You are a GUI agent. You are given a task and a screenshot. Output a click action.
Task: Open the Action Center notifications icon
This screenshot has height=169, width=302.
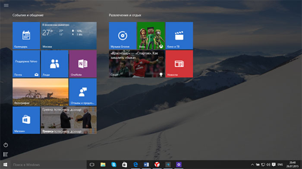point(274,165)
